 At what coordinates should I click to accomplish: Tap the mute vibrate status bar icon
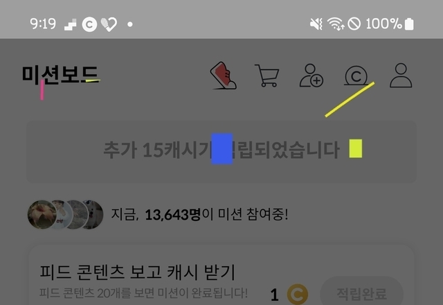[x=316, y=24]
